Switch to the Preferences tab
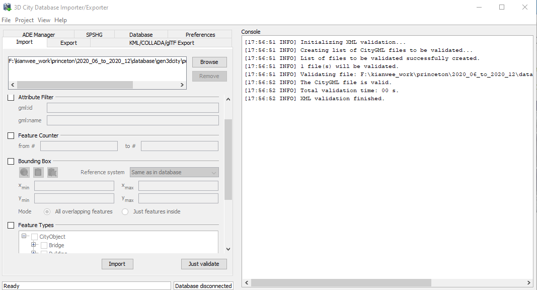537x290 pixels. pos(200,34)
